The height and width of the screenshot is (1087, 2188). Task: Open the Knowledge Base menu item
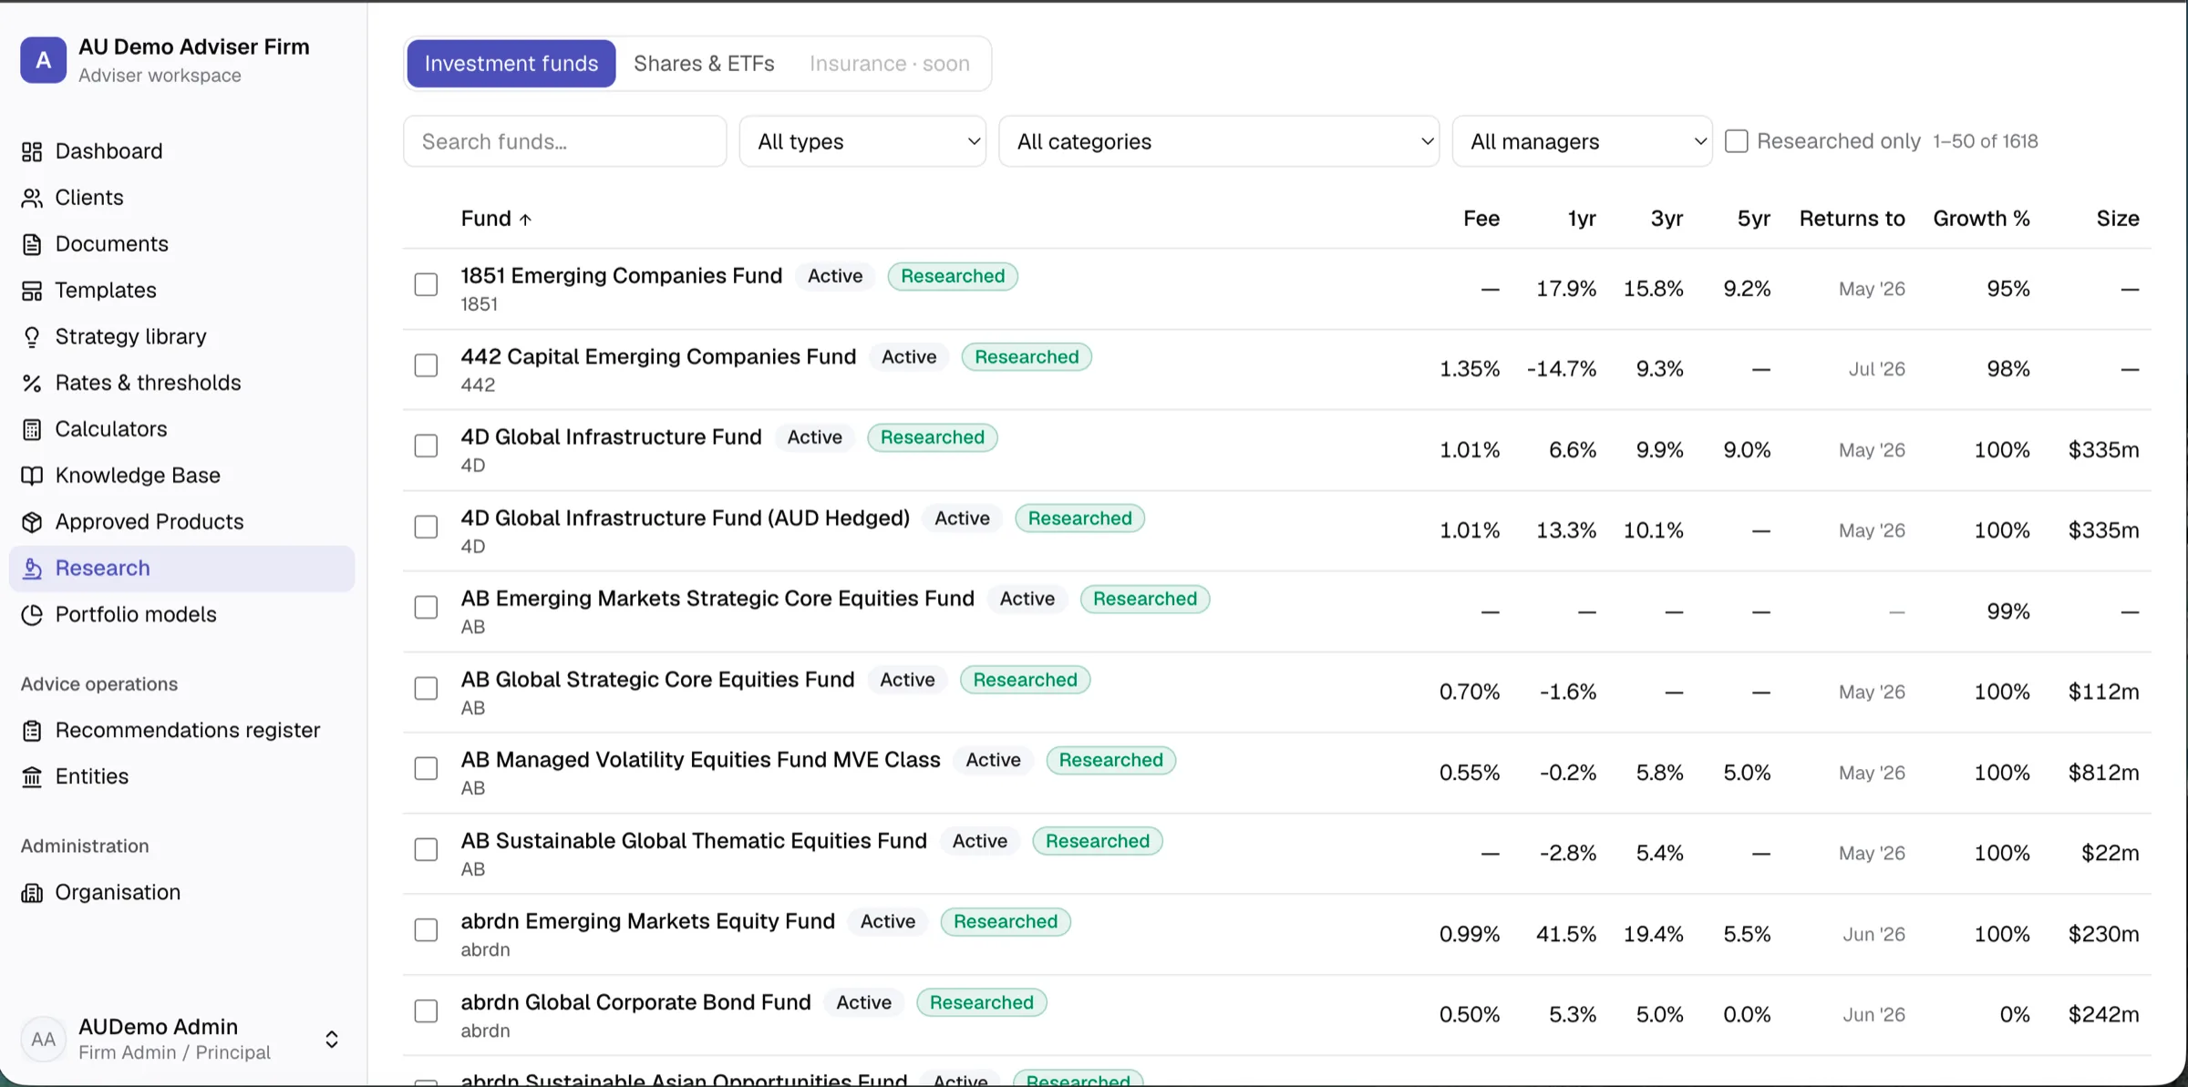pos(181,476)
